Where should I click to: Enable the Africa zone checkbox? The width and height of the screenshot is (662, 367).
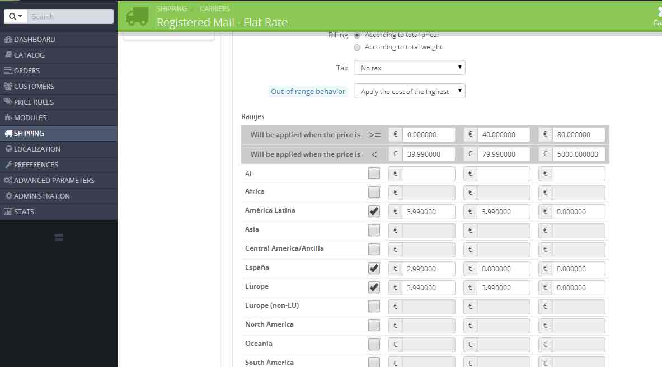[374, 192]
